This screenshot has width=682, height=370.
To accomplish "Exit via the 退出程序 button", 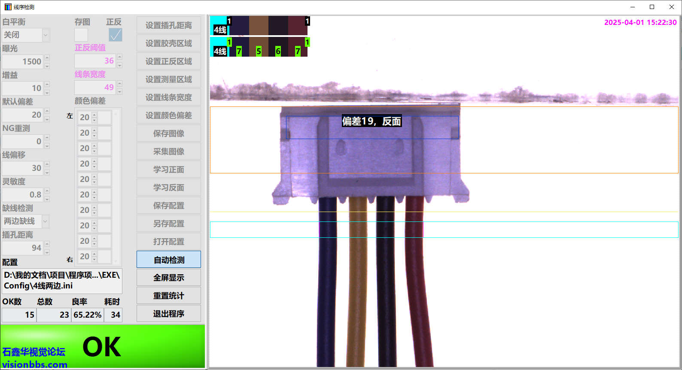I will click(169, 314).
